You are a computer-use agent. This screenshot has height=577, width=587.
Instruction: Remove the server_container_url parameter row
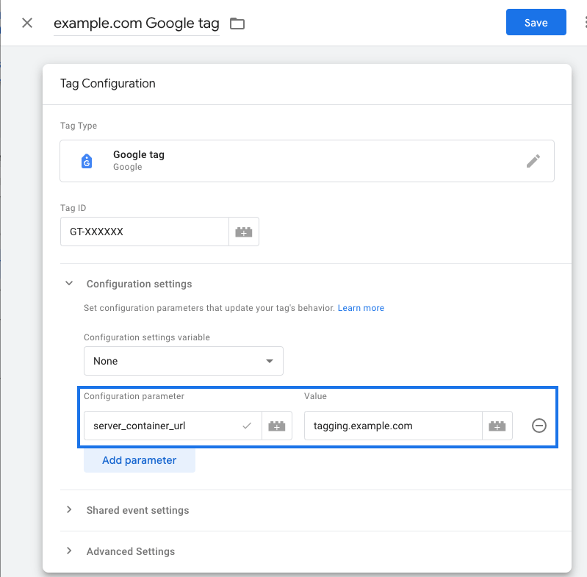pyautogui.click(x=539, y=426)
